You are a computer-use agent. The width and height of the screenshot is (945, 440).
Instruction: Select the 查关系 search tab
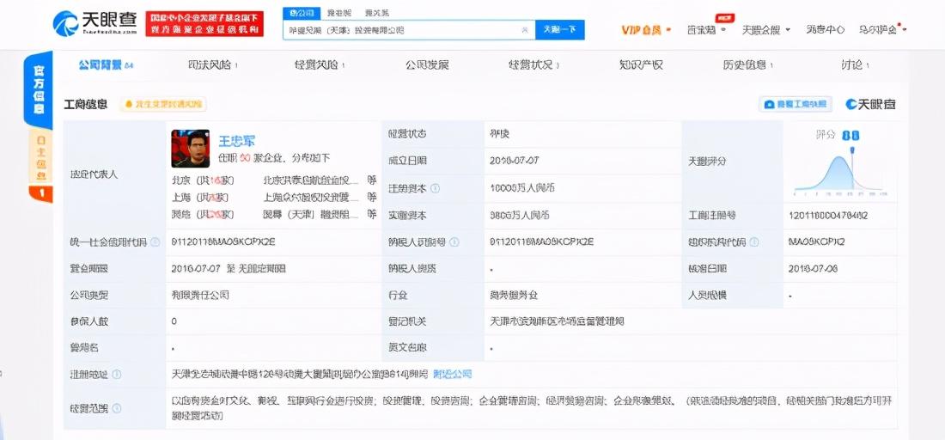tap(376, 13)
